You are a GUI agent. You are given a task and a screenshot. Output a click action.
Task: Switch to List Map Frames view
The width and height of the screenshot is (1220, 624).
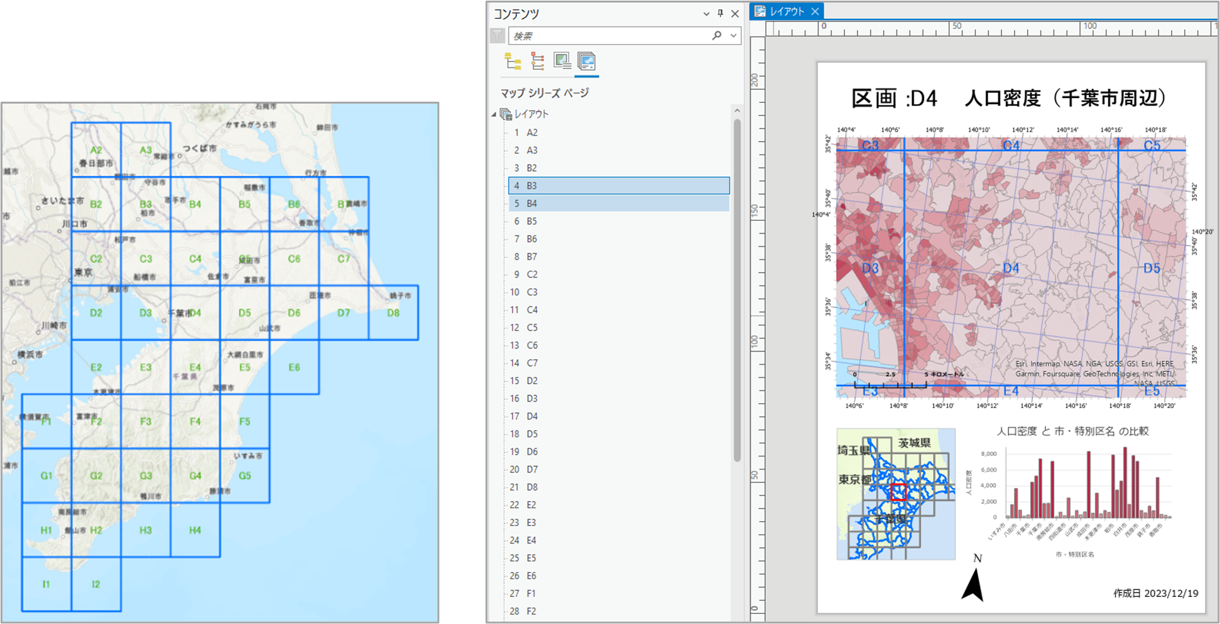(562, 62)
